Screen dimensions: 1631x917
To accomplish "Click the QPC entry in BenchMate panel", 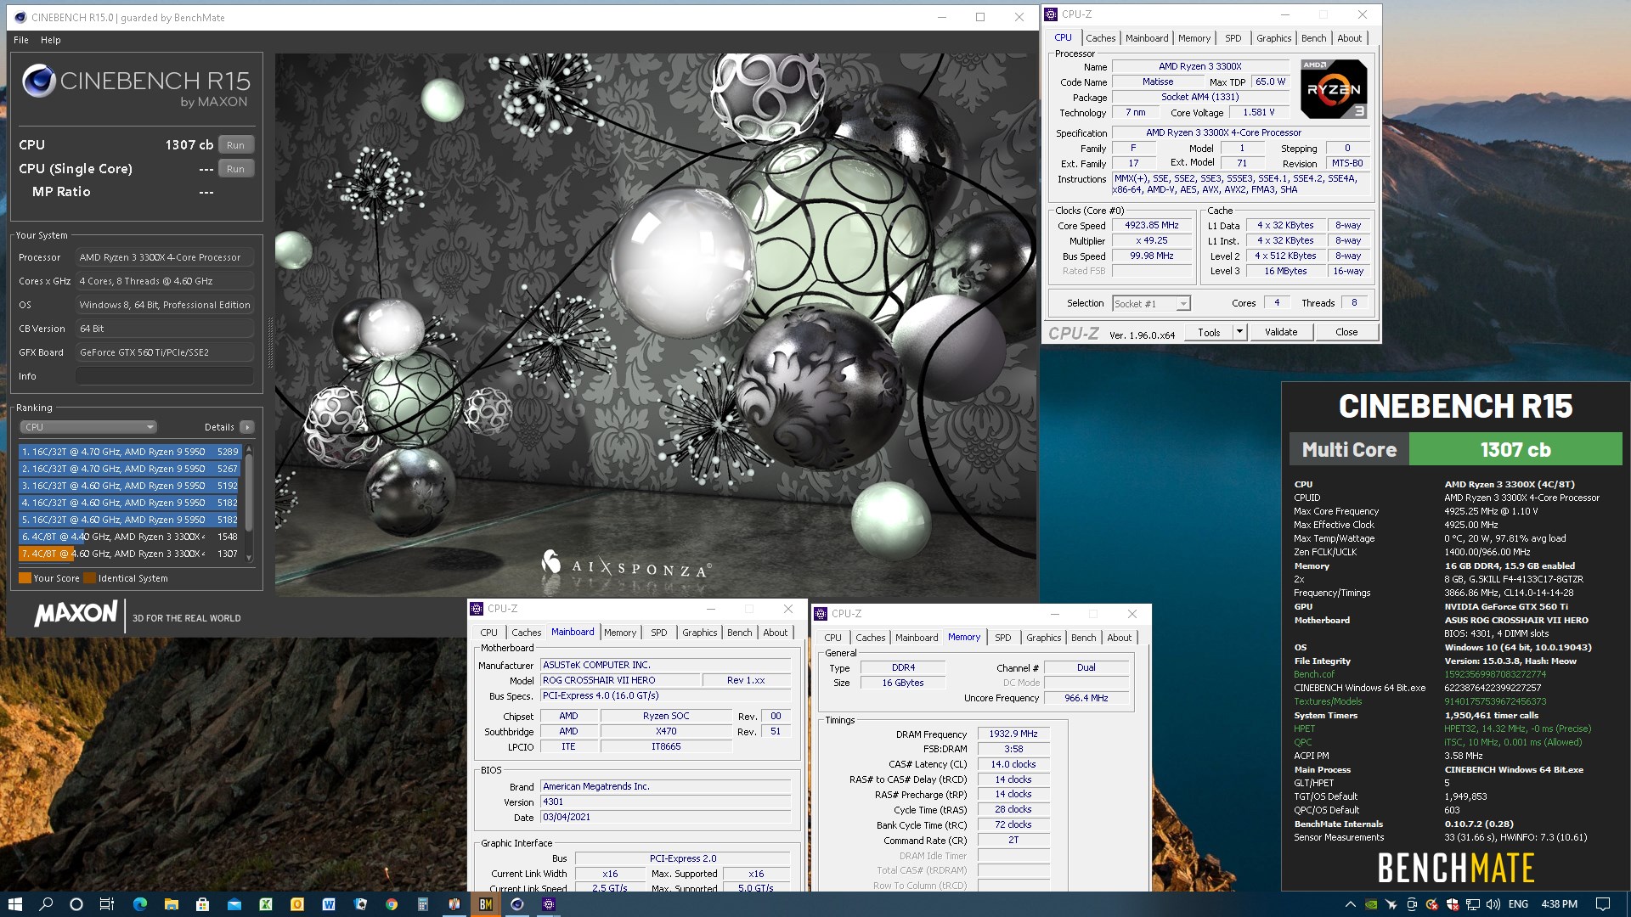I will point(1302,742).
